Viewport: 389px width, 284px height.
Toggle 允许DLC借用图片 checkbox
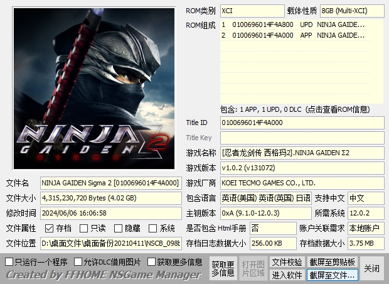[78, 261]
